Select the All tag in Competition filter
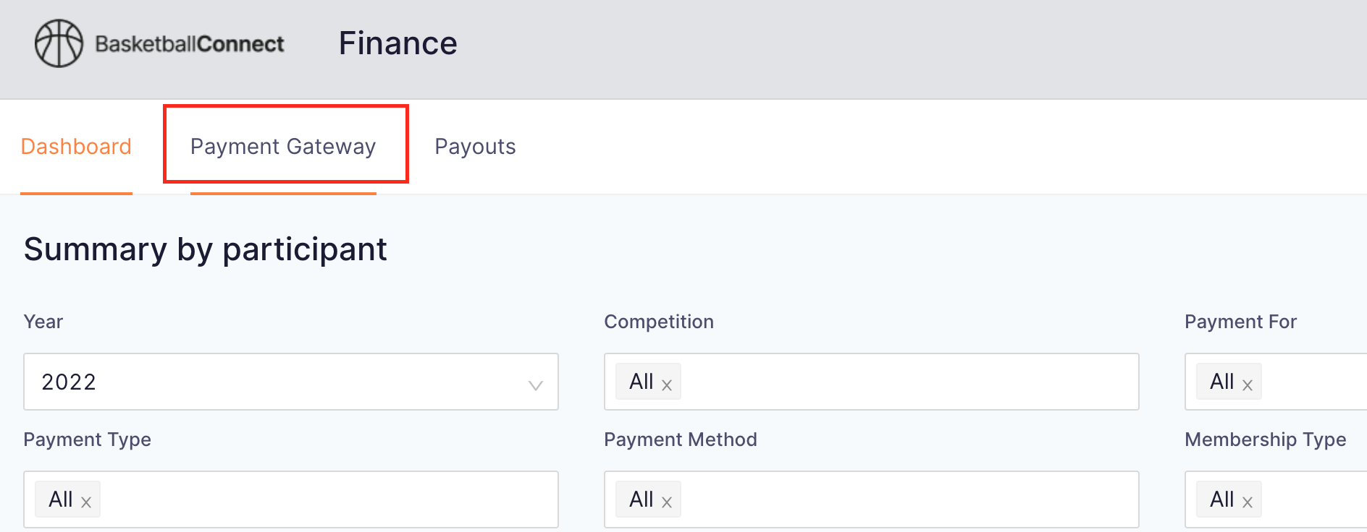 point(642,382)
